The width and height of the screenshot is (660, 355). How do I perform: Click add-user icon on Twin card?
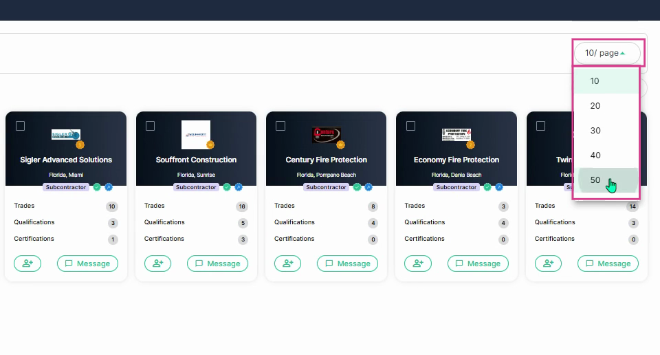click(x=548, y=263)
